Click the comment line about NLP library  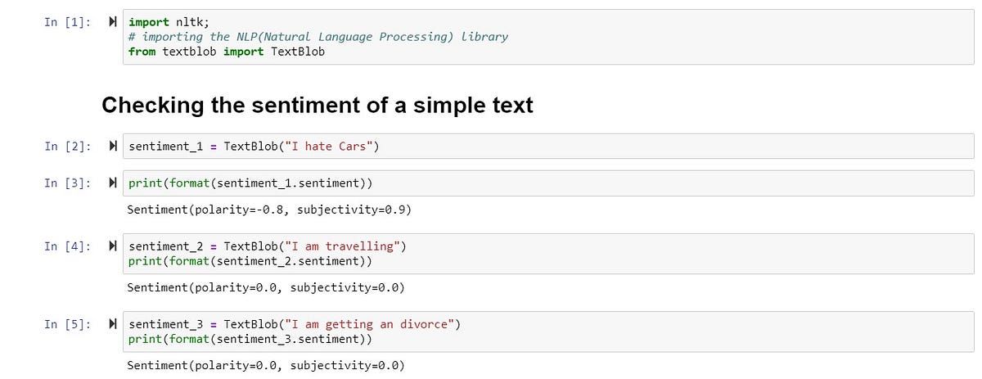click(x=318, y=37)
